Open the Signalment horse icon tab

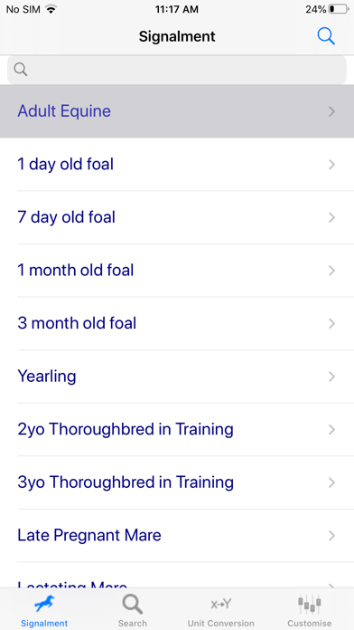coord(44,604)
